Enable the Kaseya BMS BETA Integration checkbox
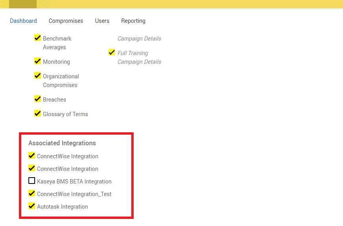The height and width of the screenshot is (226, 343). point(32,181)
